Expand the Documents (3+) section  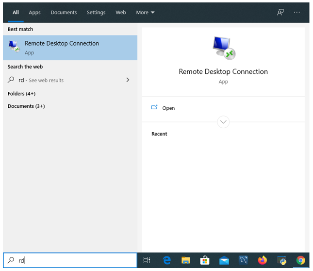tap(26, 106)
